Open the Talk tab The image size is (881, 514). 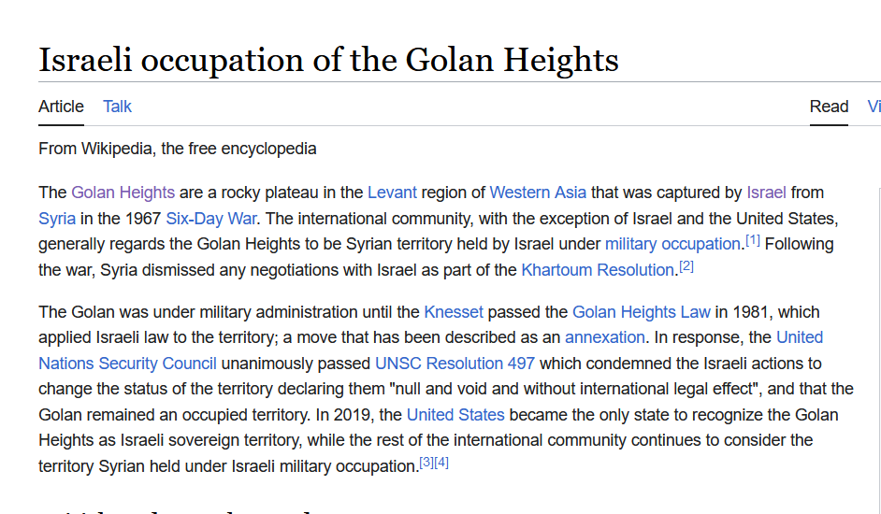[117, 107]
